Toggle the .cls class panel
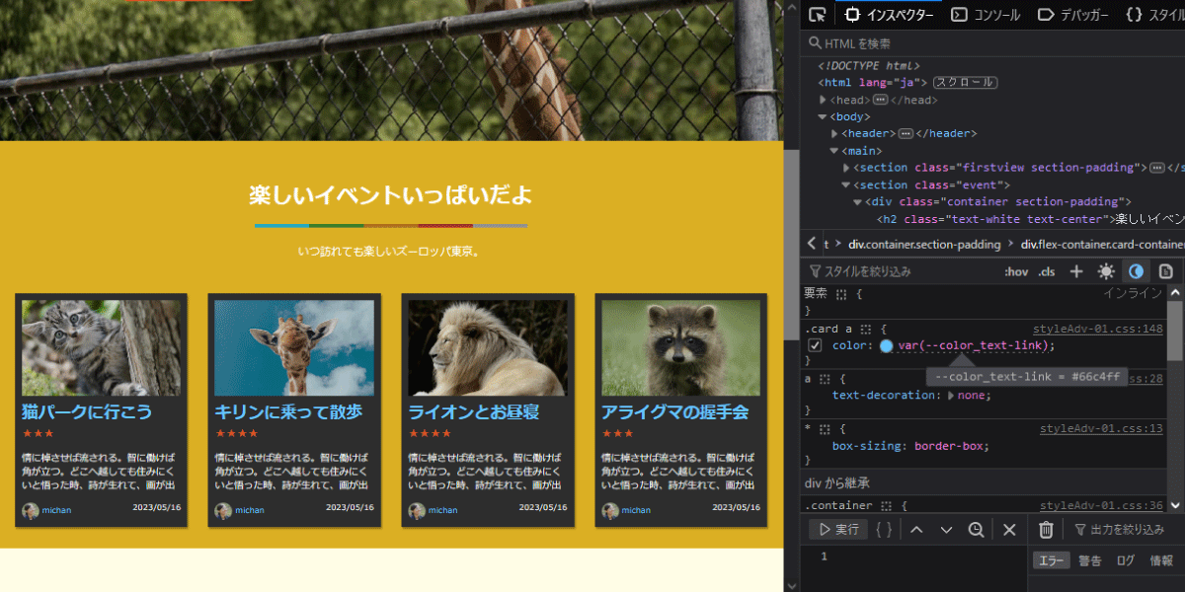The image size is (1185, 592). (x=1047, y=271)
